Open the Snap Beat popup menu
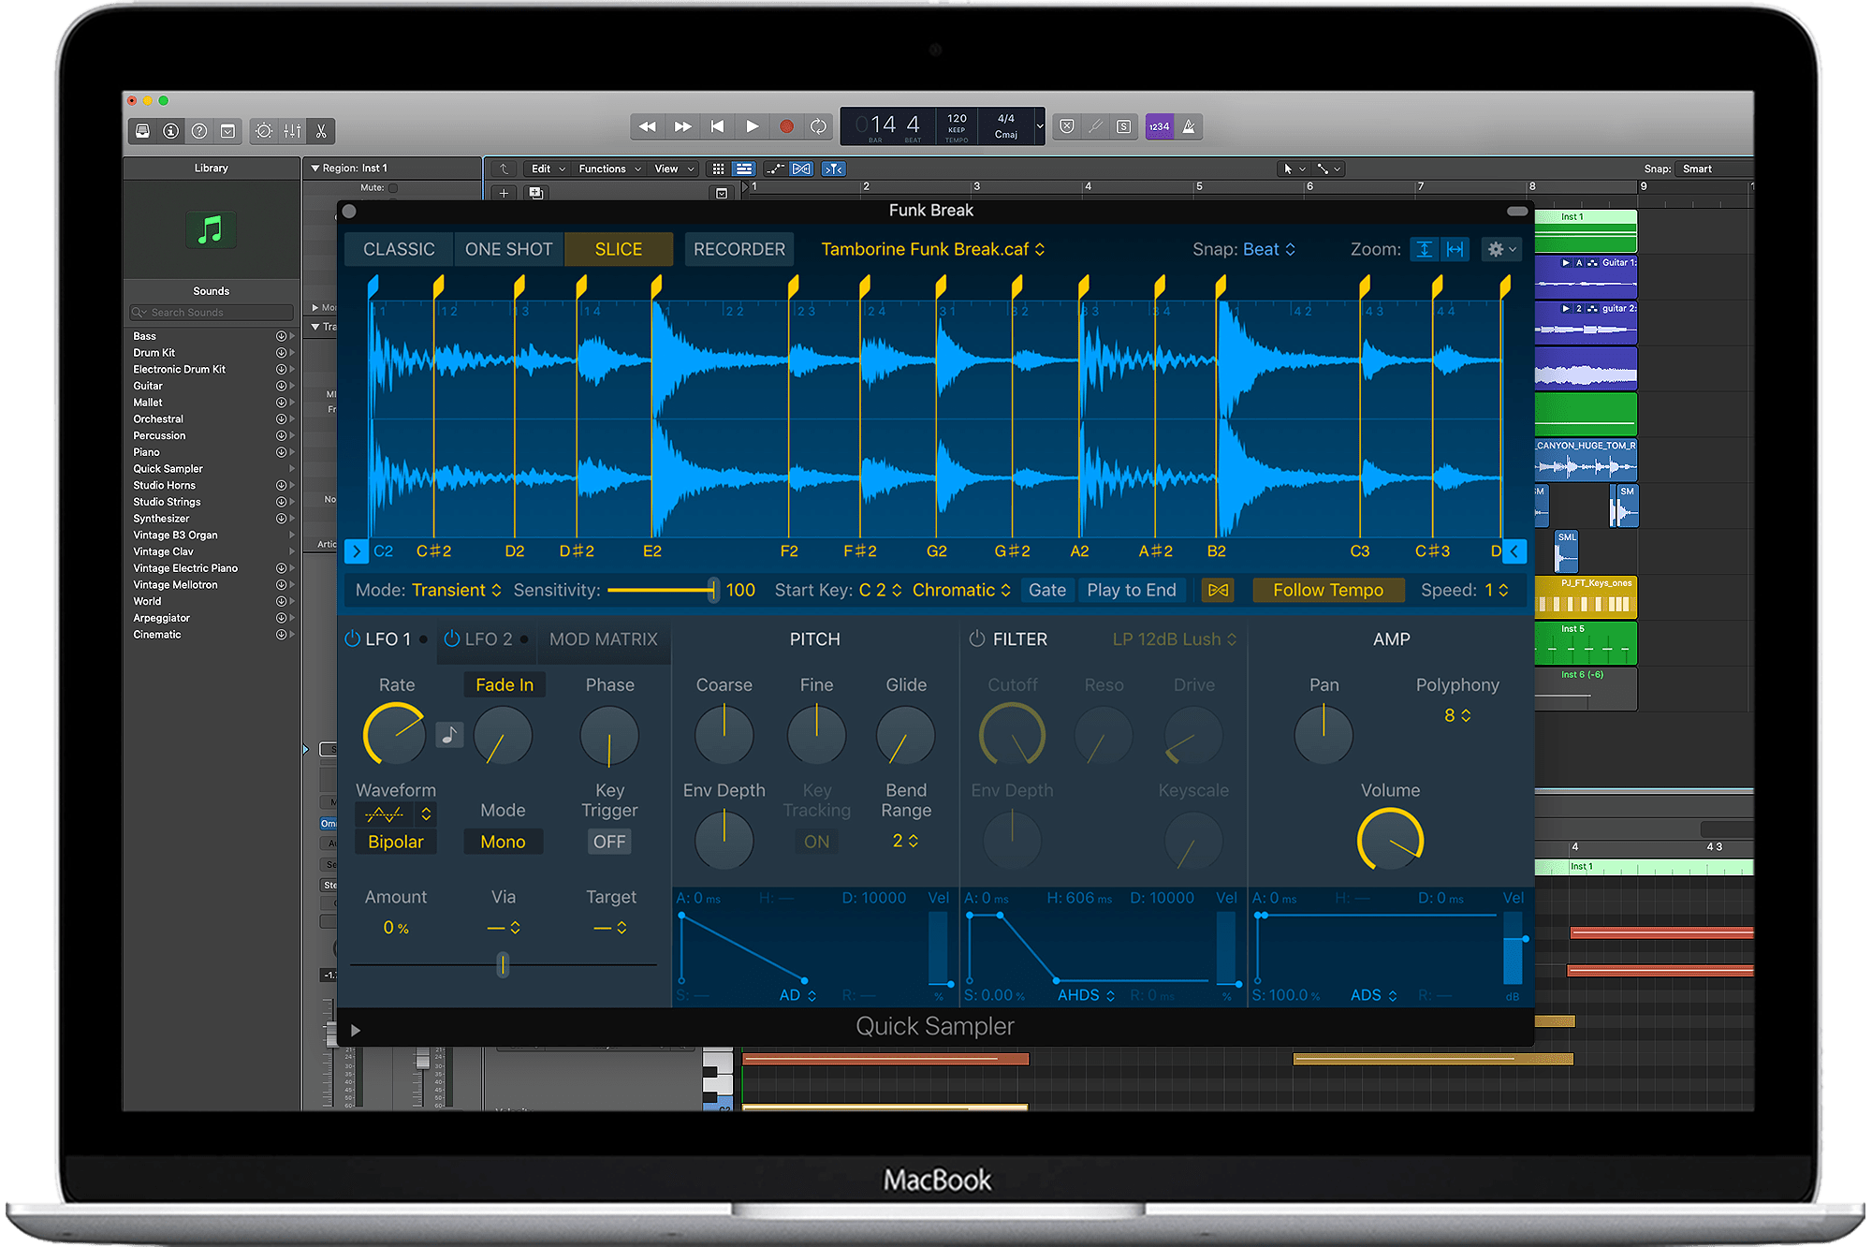This screenshot has height=1247, width=1872. [x=1269, y=249]
